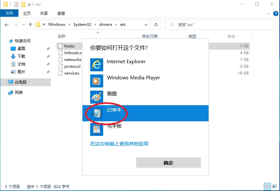
Task: Click the networks file icon
Action: (60, 59)
